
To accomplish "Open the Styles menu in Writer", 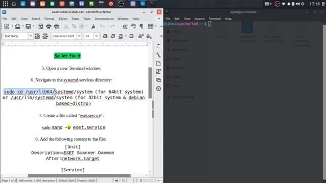I will (x=63, y=19).
